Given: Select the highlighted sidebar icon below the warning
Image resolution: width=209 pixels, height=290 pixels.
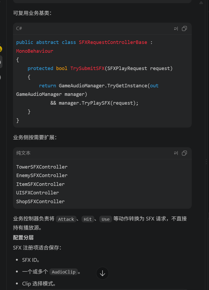Looking at the screenshot, I should click(x=1, y=62).
